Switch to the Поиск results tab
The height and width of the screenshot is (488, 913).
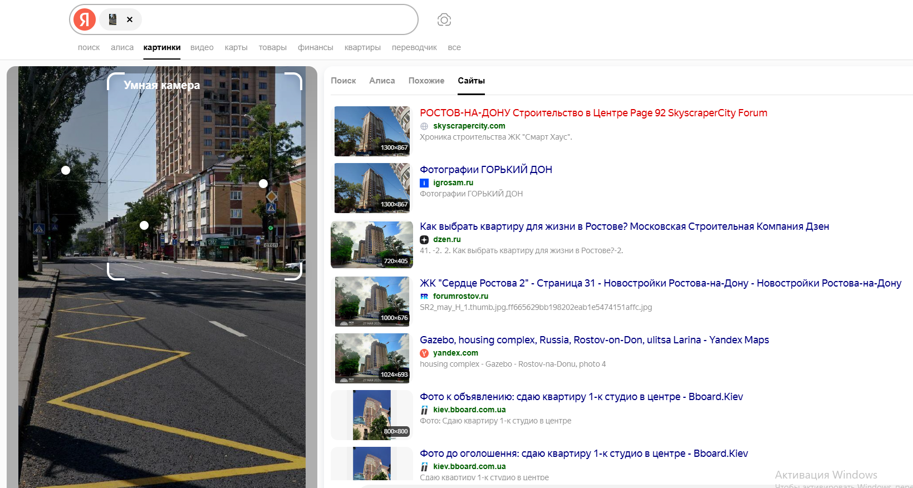pos(343,81)
